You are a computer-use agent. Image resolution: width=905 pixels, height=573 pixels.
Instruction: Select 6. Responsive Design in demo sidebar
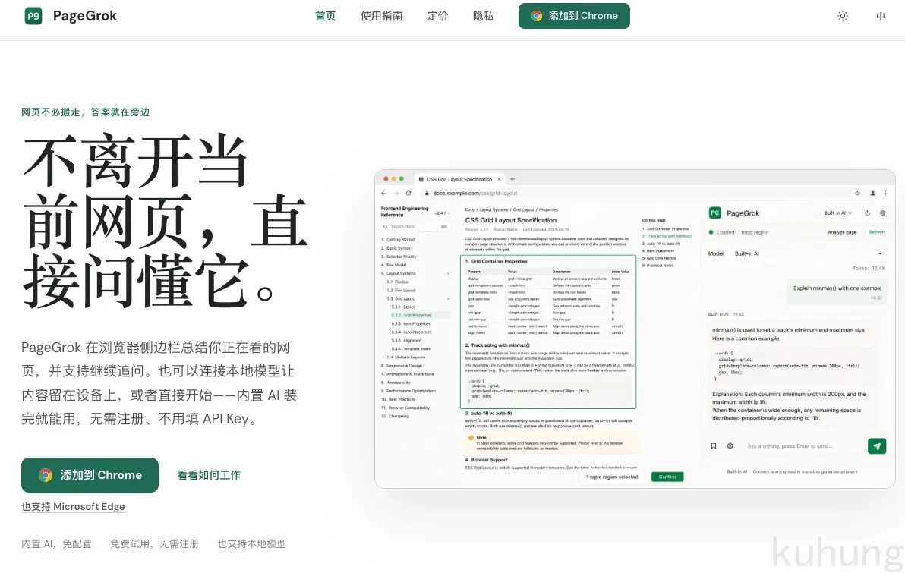pos(401,366)
